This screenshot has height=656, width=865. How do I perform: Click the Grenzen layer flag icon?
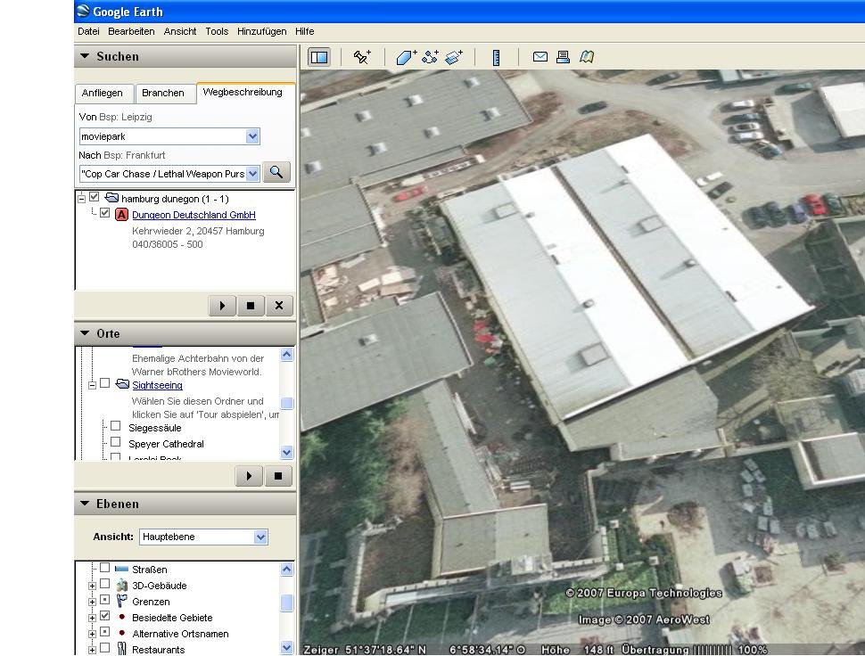pos(122,601)
